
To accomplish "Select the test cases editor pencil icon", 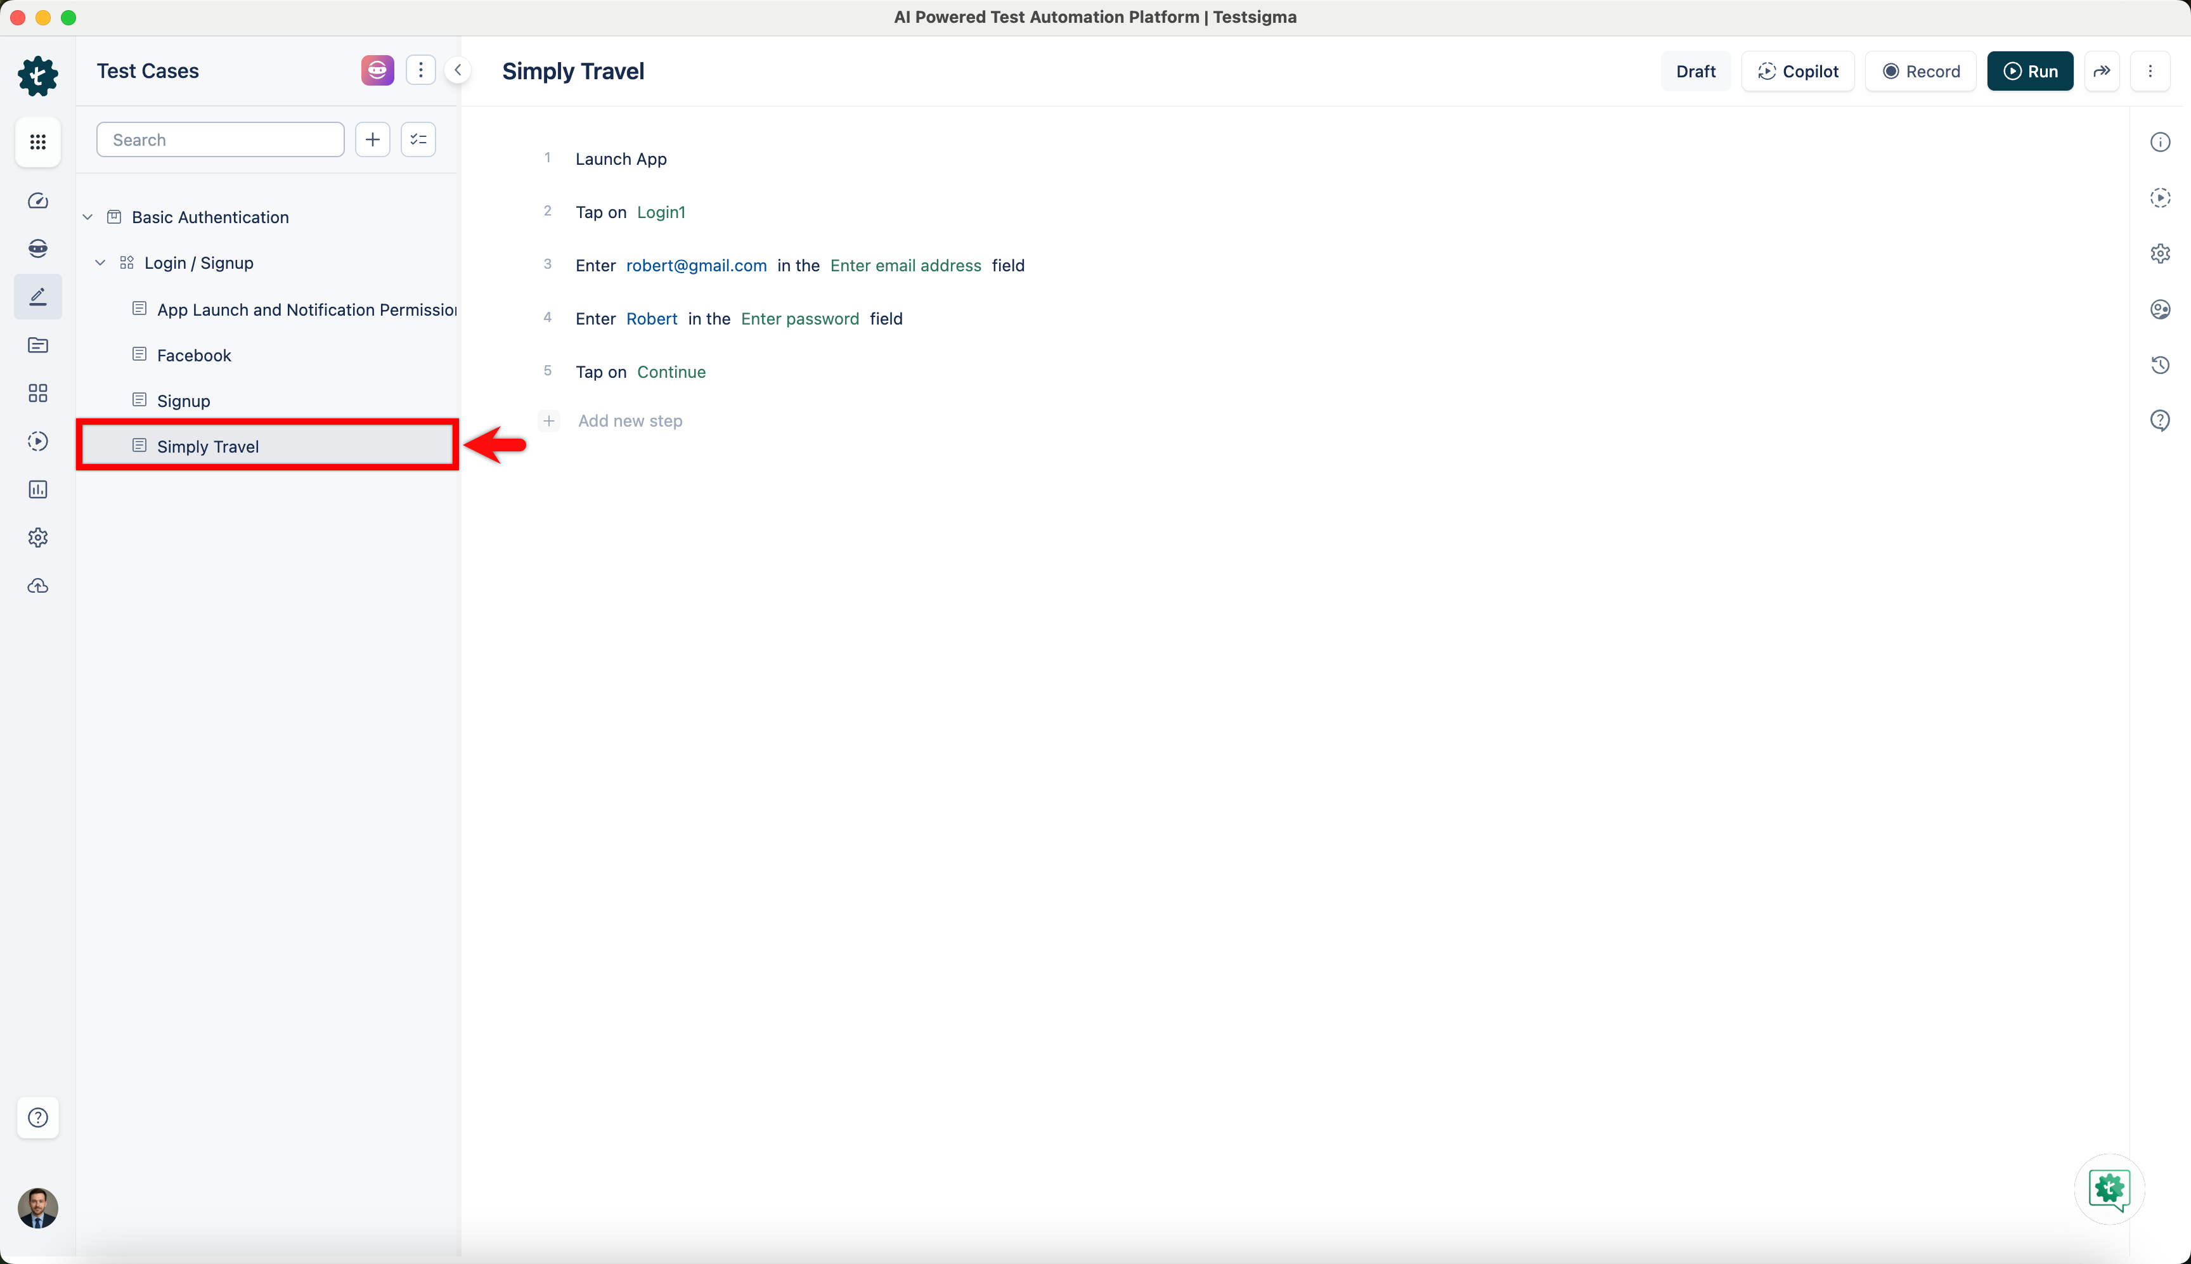I will [x=38, y=296].
